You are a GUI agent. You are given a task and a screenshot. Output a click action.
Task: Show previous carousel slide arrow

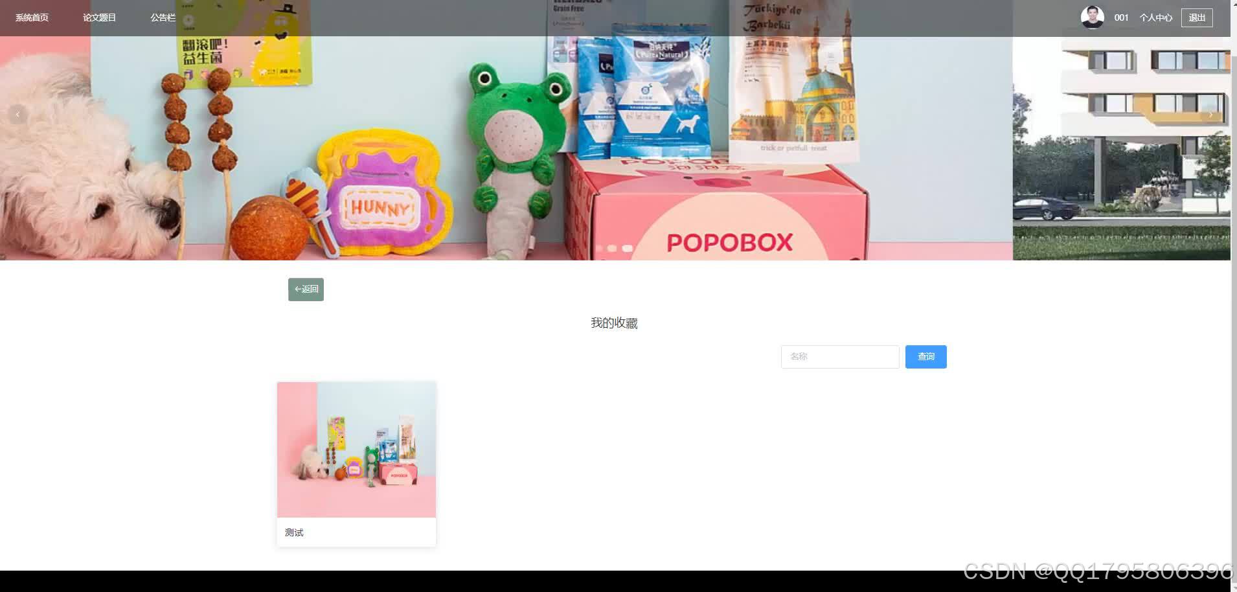pos(17,115)
